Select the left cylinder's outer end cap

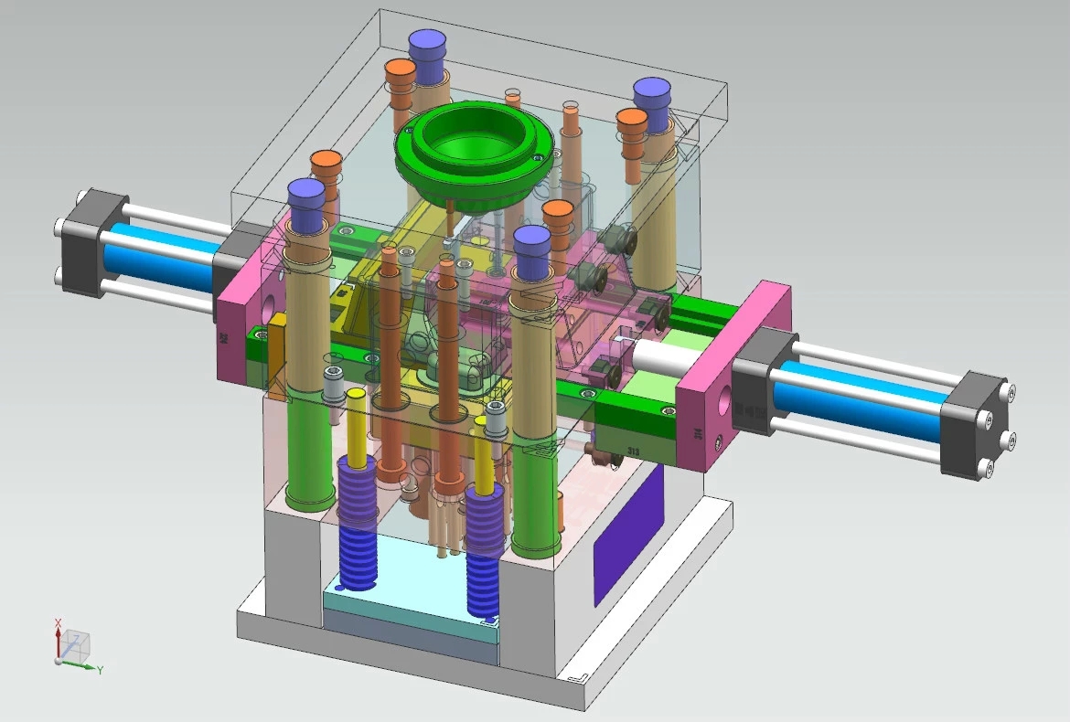tap(91, 242)
